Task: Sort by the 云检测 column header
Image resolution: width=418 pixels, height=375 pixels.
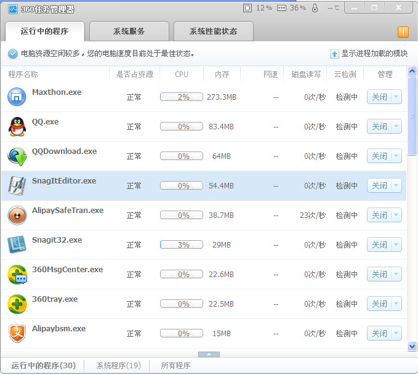Action: [345, 75]
